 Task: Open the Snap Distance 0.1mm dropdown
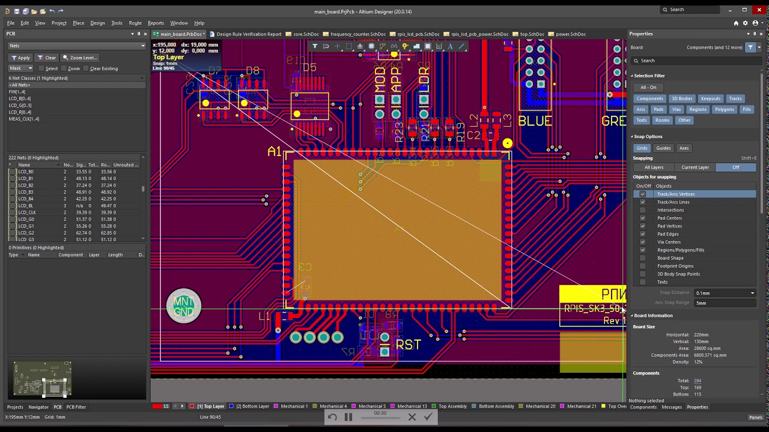725,293
